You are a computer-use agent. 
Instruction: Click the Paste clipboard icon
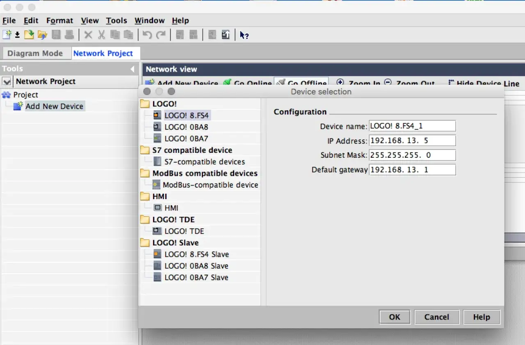click(128, 35)
